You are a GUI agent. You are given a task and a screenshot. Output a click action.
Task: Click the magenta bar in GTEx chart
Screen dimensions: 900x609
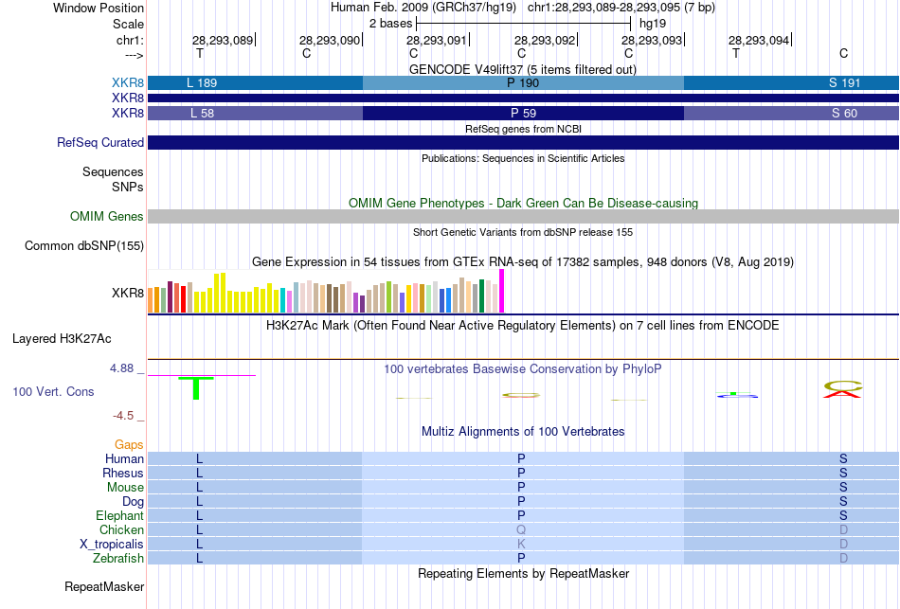502,291
